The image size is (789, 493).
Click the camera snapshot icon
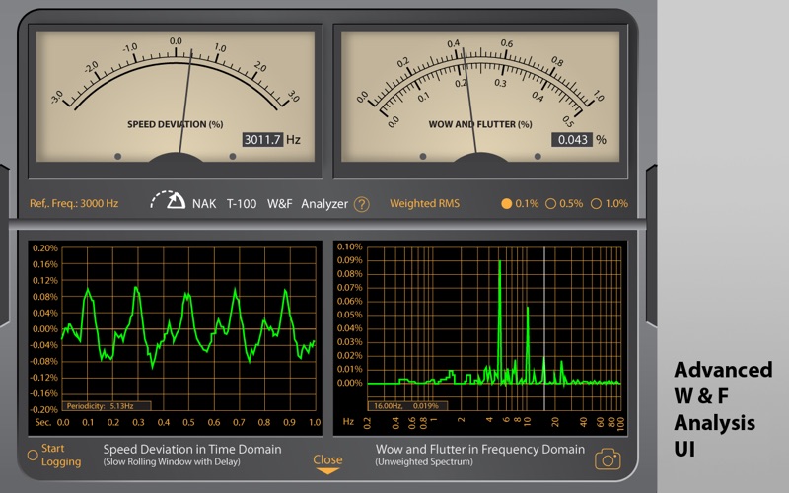coord(608,458)
